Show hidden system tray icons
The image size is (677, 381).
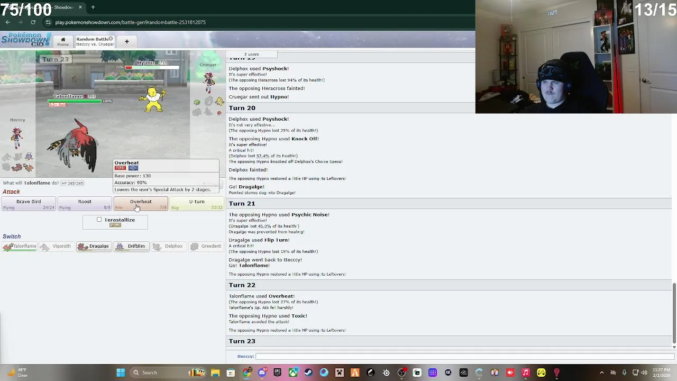[x=602, y=373]
